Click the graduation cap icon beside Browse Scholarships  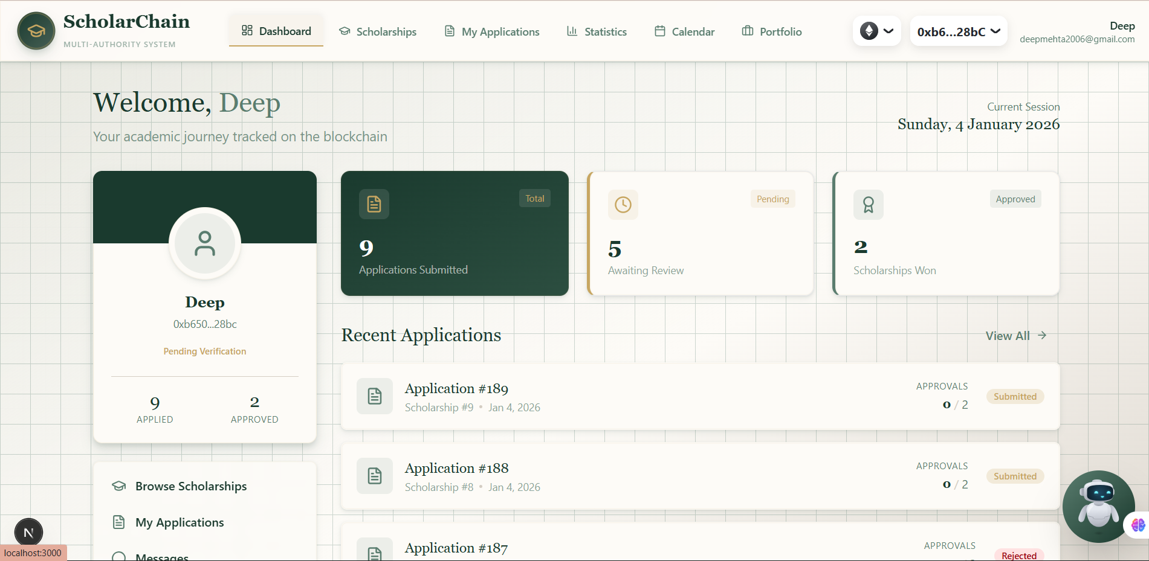[x=118, y=486]
